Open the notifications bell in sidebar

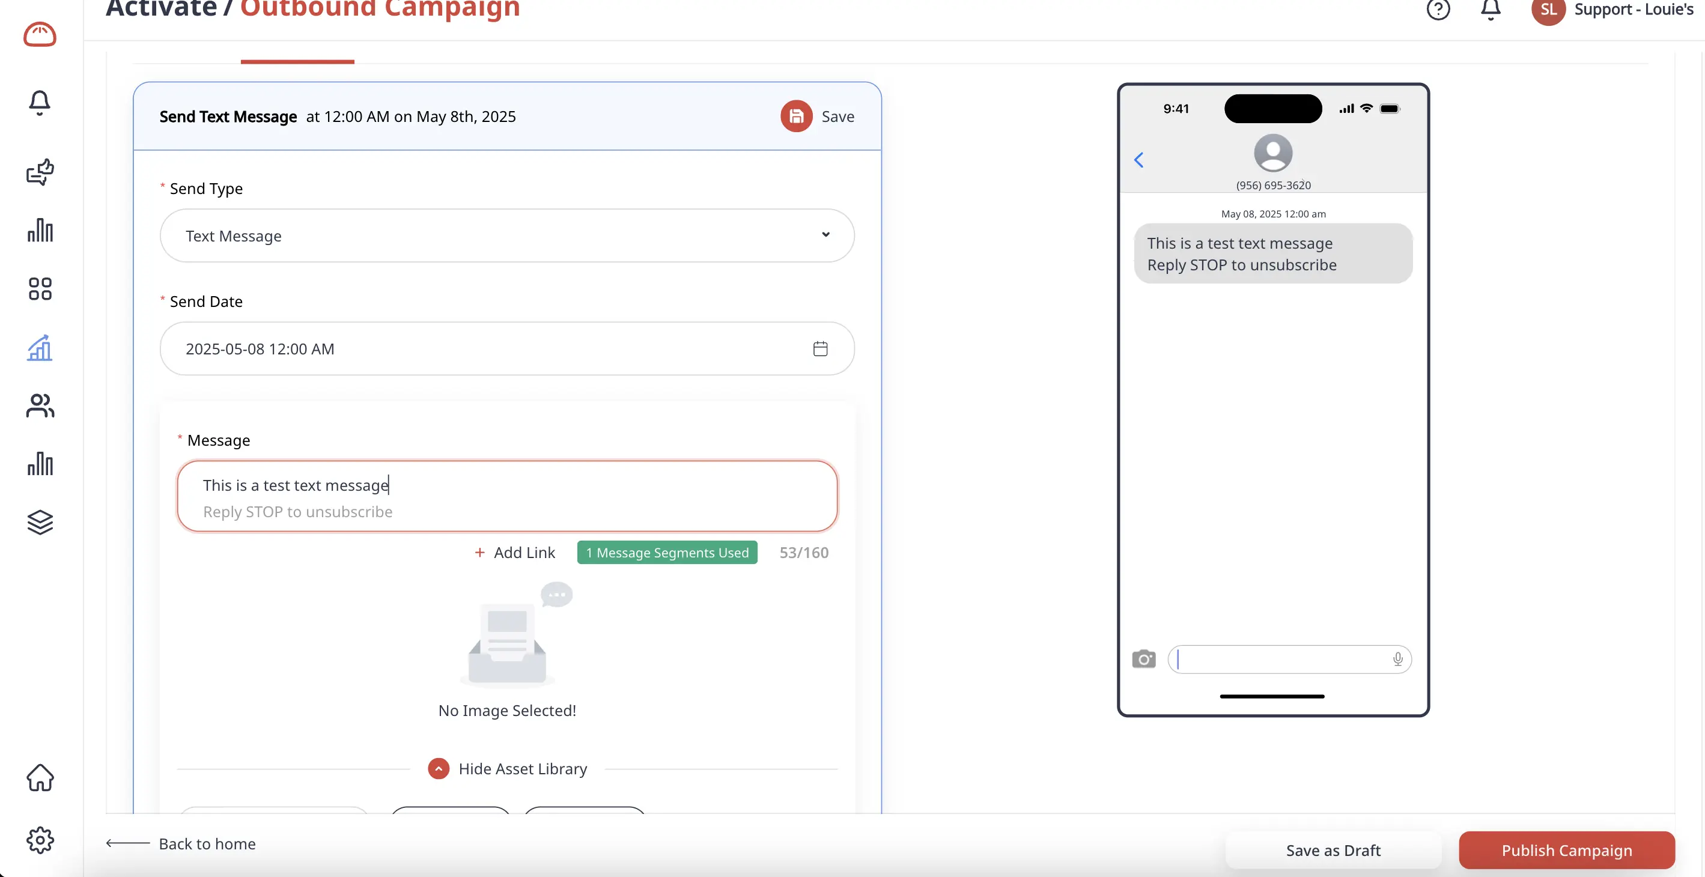click(40, 103)
